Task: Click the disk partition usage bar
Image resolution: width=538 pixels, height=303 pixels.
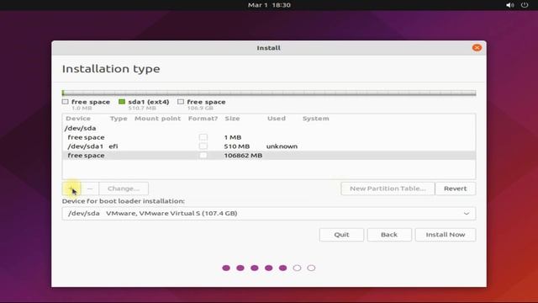Action: pyautogui.click(x=269, y=93)
